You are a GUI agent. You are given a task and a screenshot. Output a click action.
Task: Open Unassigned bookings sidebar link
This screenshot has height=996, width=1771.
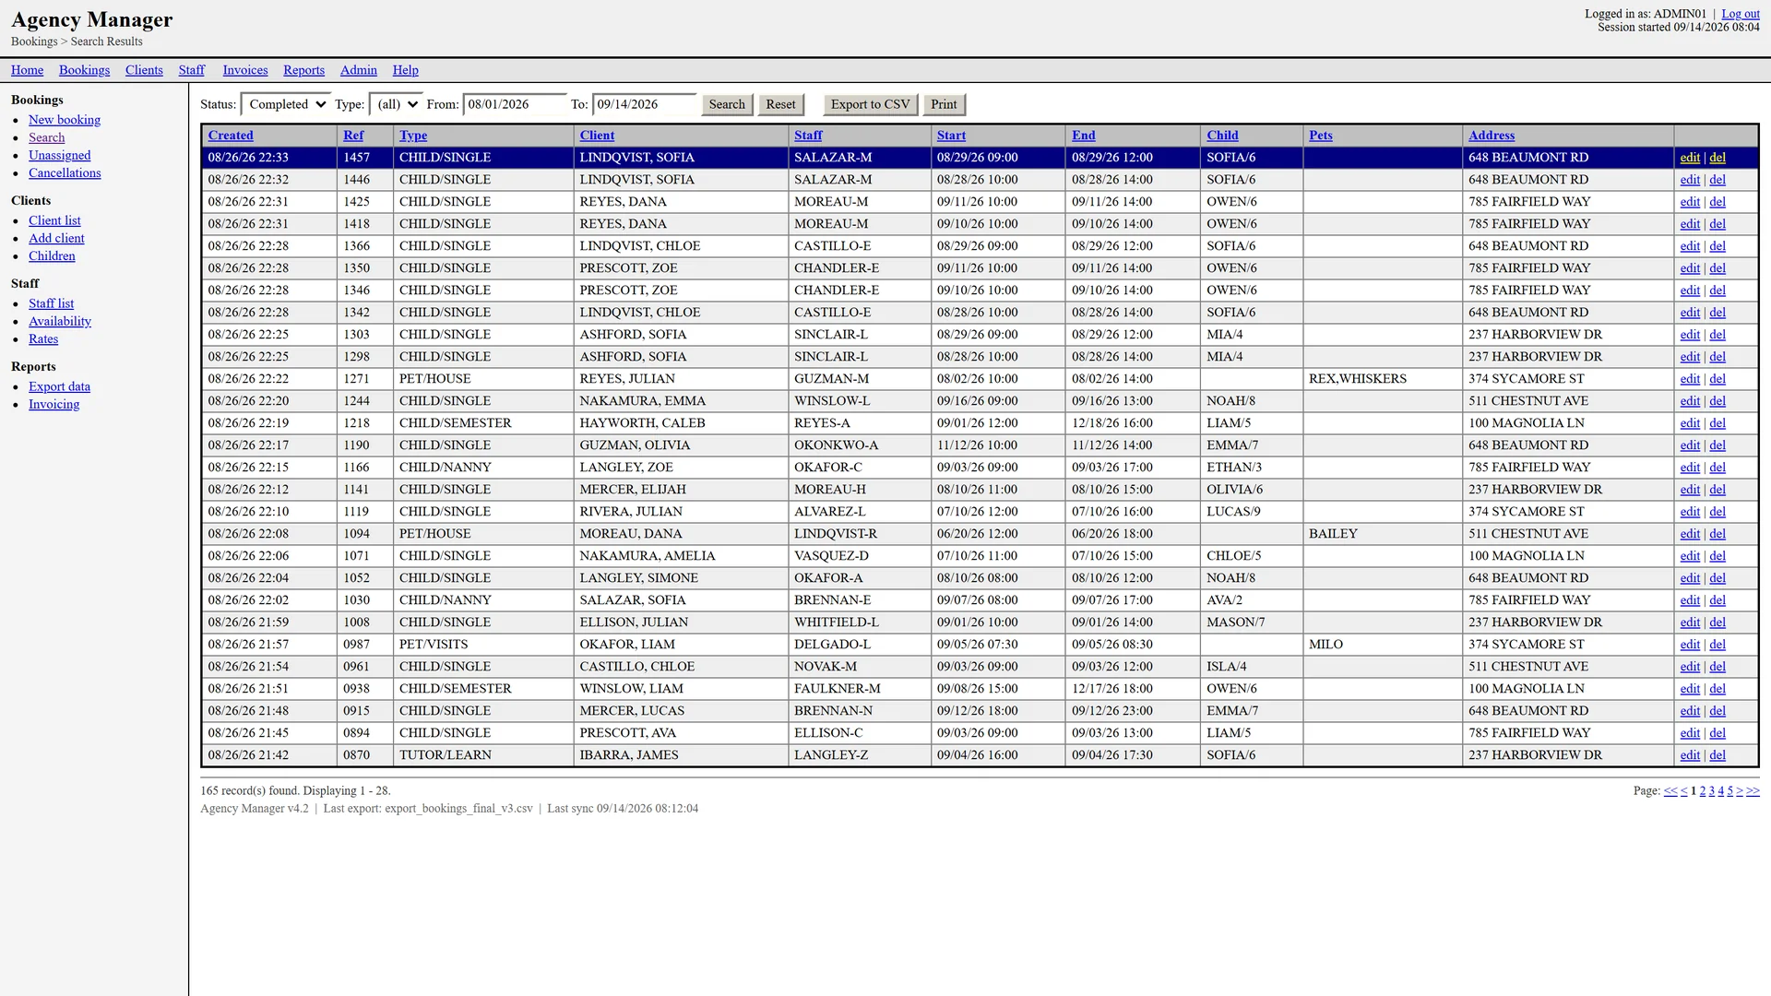[x=59, y=155]
